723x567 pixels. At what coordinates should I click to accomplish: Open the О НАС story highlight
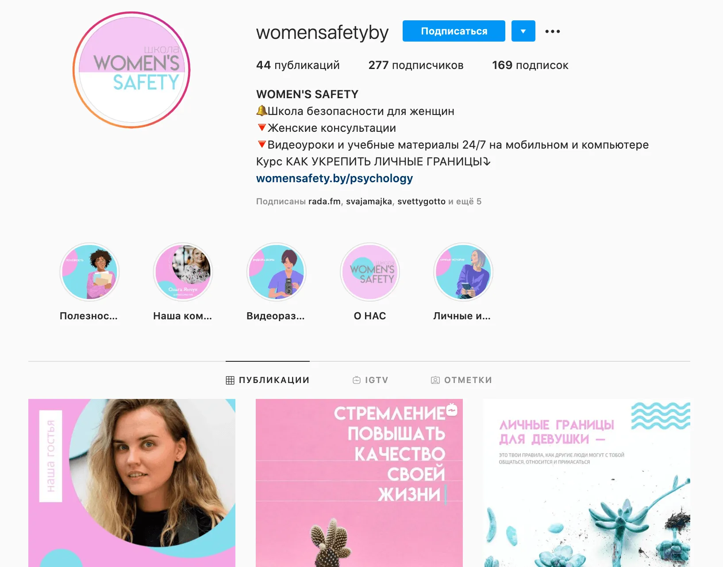tap(370, 272)
